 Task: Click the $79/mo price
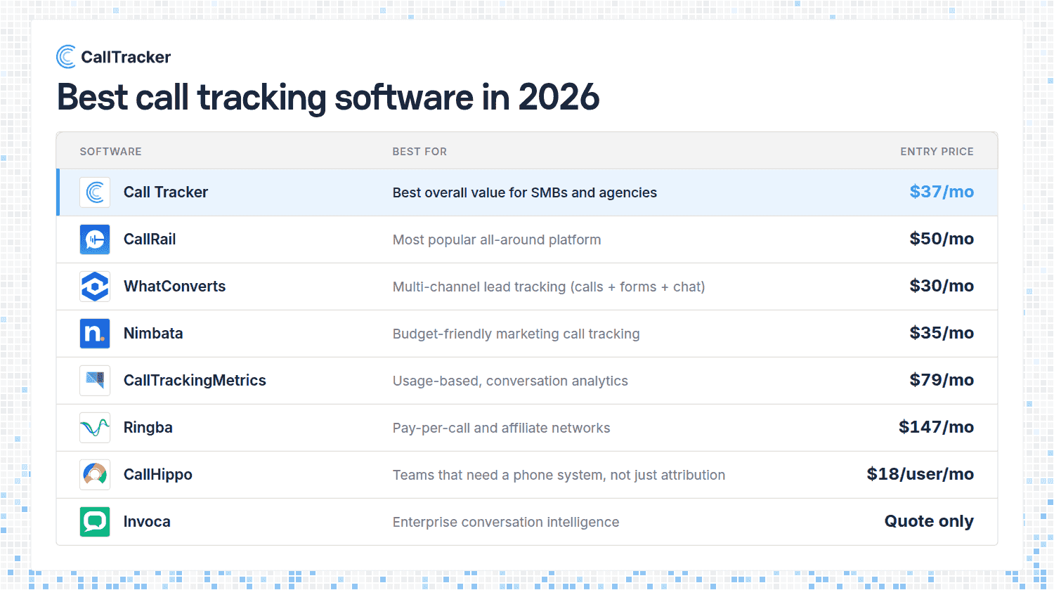(x=942, y=380)
